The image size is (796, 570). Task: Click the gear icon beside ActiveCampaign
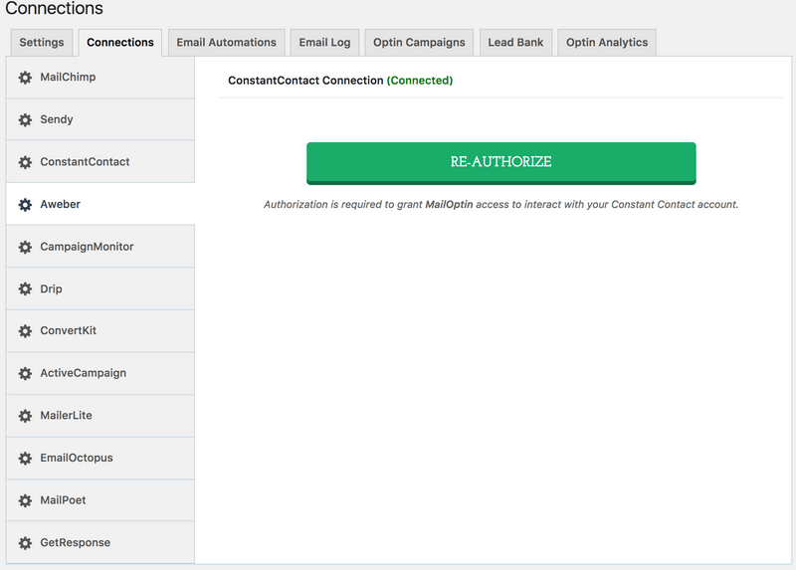pos(25,374)
